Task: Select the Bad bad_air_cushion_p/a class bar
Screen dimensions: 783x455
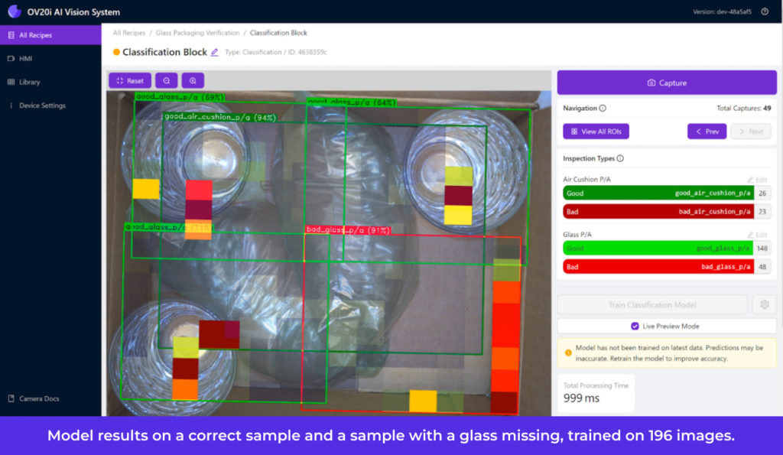Action: (658, 211)
